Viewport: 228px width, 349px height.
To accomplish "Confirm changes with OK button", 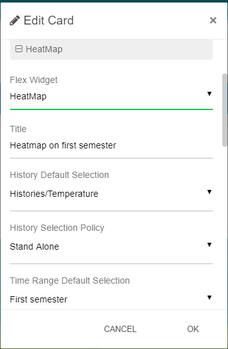I will click(193, 329).
